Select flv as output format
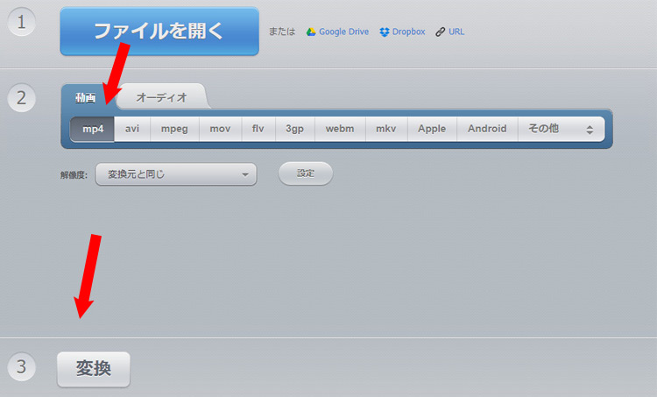The width and height of the screenshot is (657, 397). [x=258, y=129]
